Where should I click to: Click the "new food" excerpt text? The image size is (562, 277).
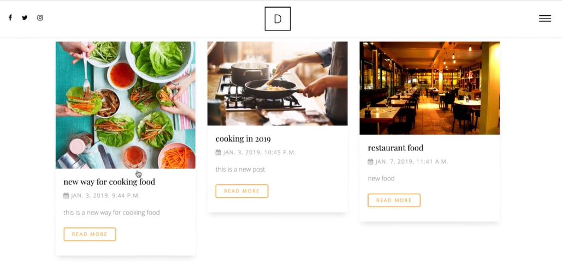pos(381,178)
